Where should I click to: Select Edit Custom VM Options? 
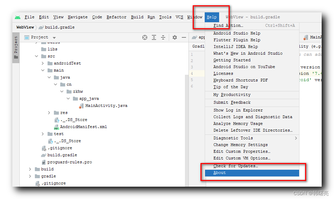tap(252, 158)
